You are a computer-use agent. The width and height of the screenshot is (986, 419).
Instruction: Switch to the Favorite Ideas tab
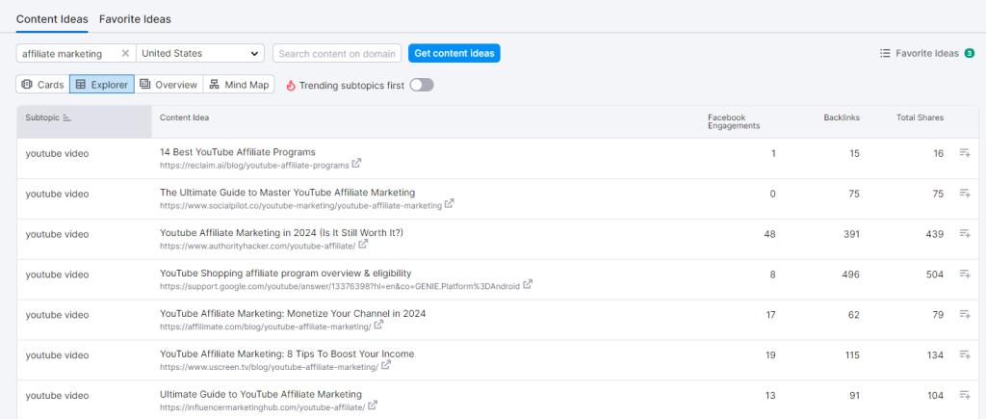pyautogui.click(x=135, y=19)
